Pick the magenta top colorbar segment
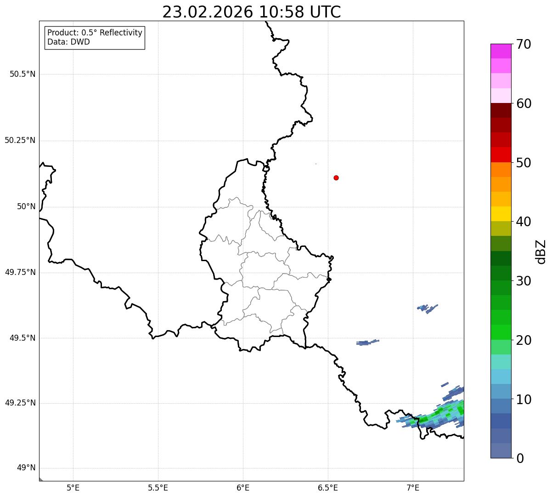 point(501,51)
